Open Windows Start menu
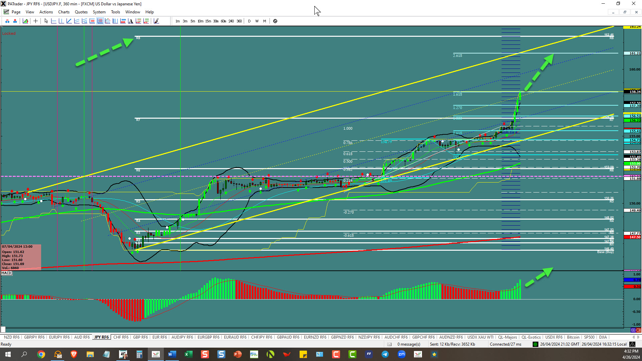 pyautogui.click(x=8, y=354)
